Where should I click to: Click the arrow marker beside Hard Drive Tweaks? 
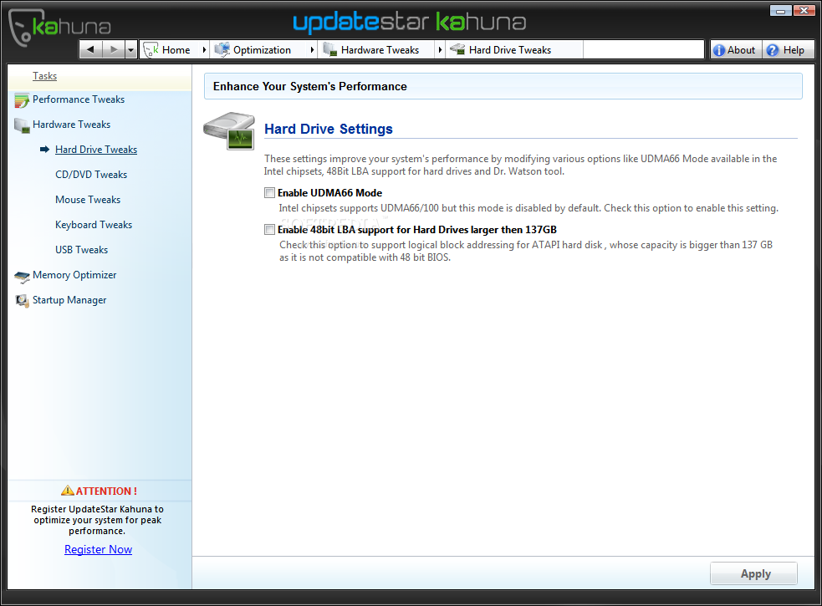(x=44, y=150)
